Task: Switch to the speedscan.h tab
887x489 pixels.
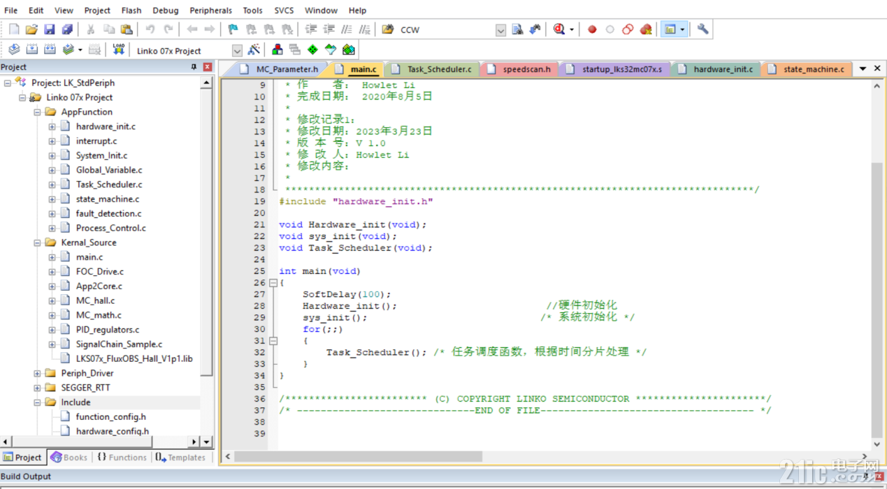Action: (520, 69)
